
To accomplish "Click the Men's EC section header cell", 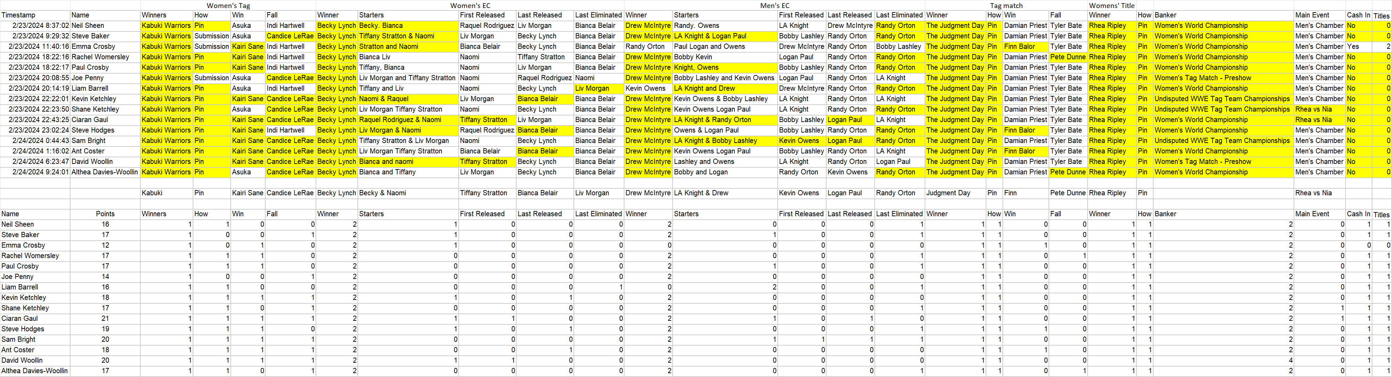I will 774,5.
